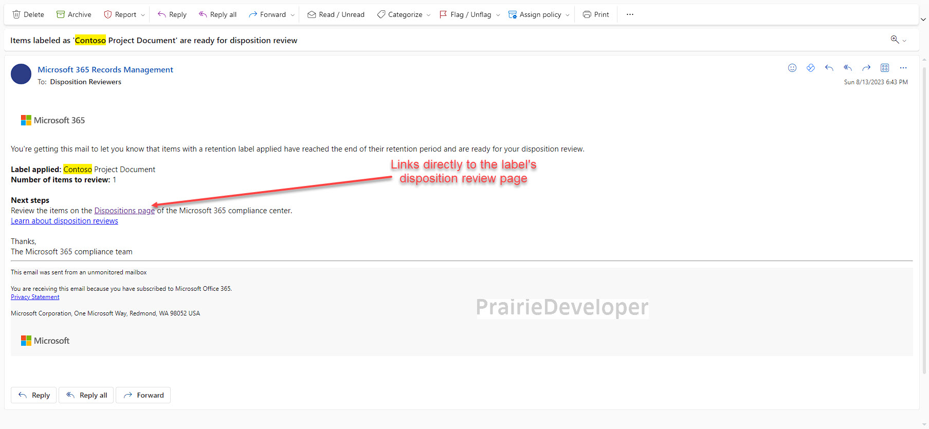Click the email subject line text
The width and height of the screenshot is (929, 429).
coord(154,40)
